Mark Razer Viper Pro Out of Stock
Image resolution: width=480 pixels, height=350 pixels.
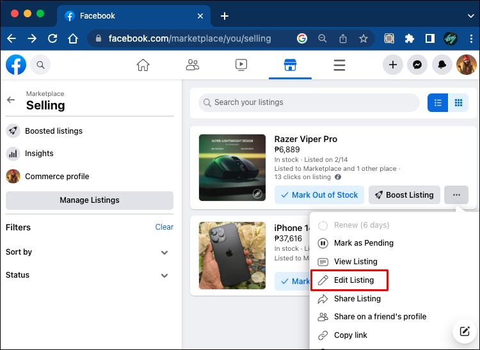click(x=319, y=195)
